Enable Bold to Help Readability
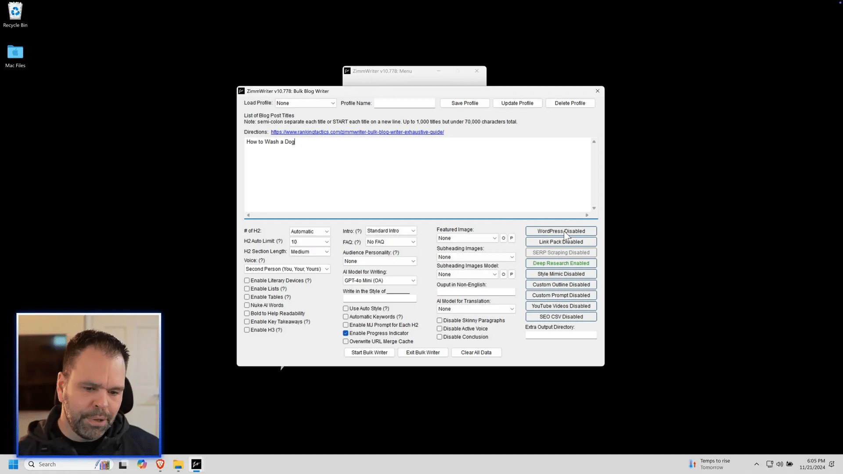843x474 pixels. [247, 313]
